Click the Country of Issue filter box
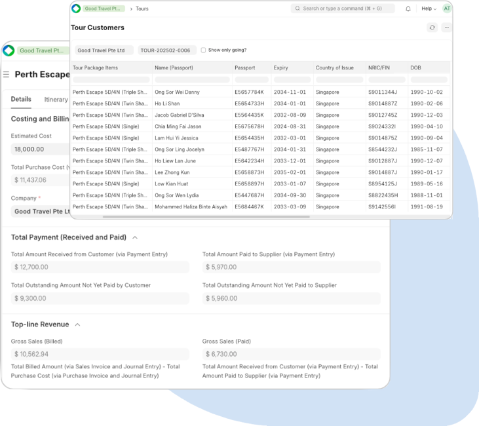The width and height of the screenshot is (479, 426). coord(339,80)
